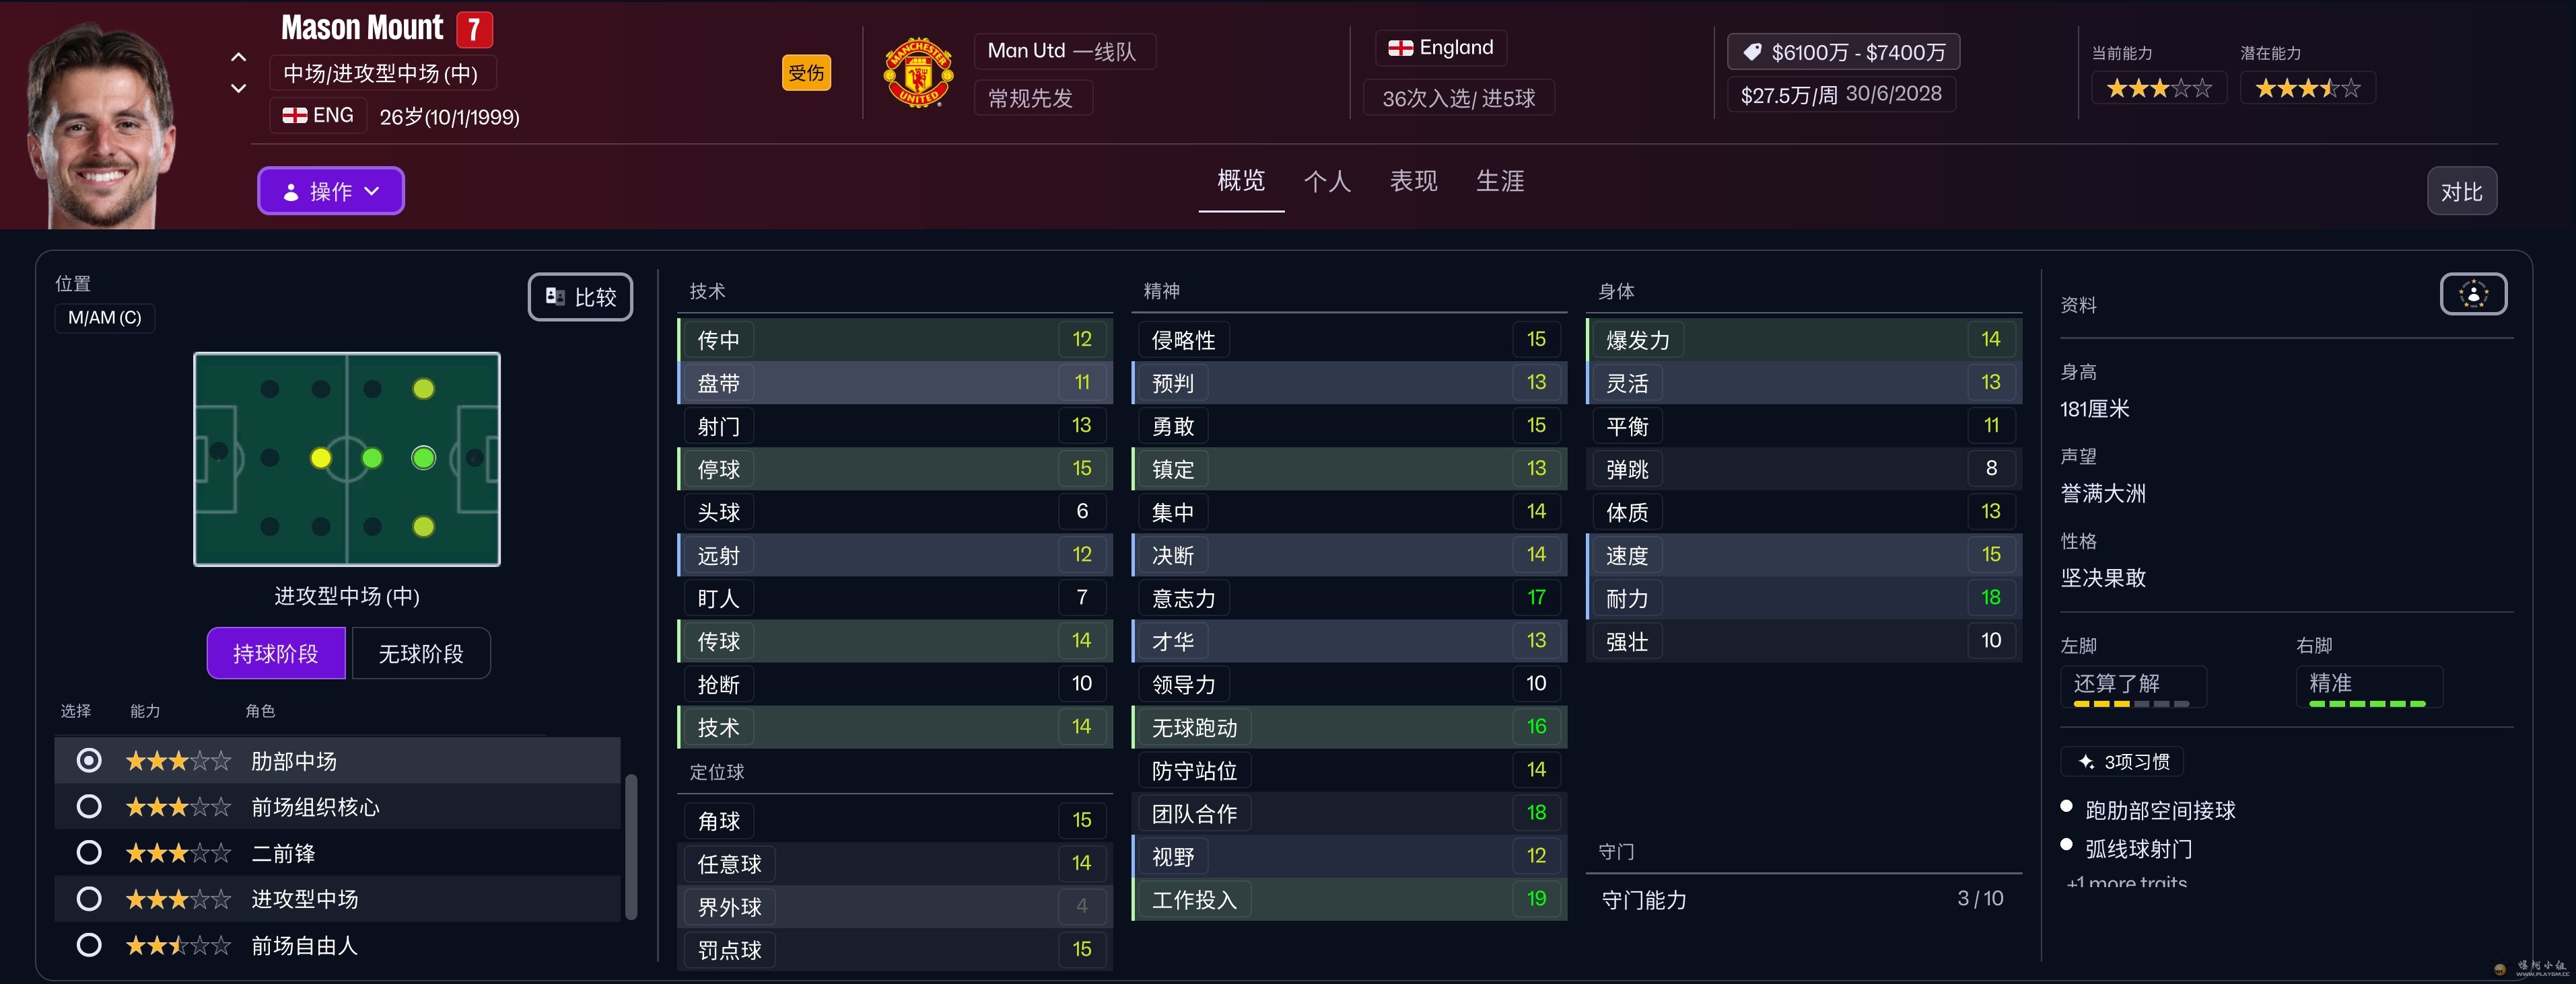
Task: Switch to the 个人 tab
Action: coord(1327,182)
